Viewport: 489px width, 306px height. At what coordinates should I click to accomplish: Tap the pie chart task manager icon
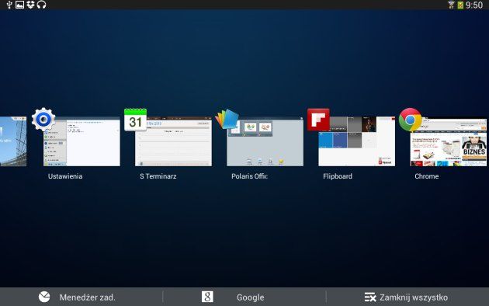coord(44,297)
